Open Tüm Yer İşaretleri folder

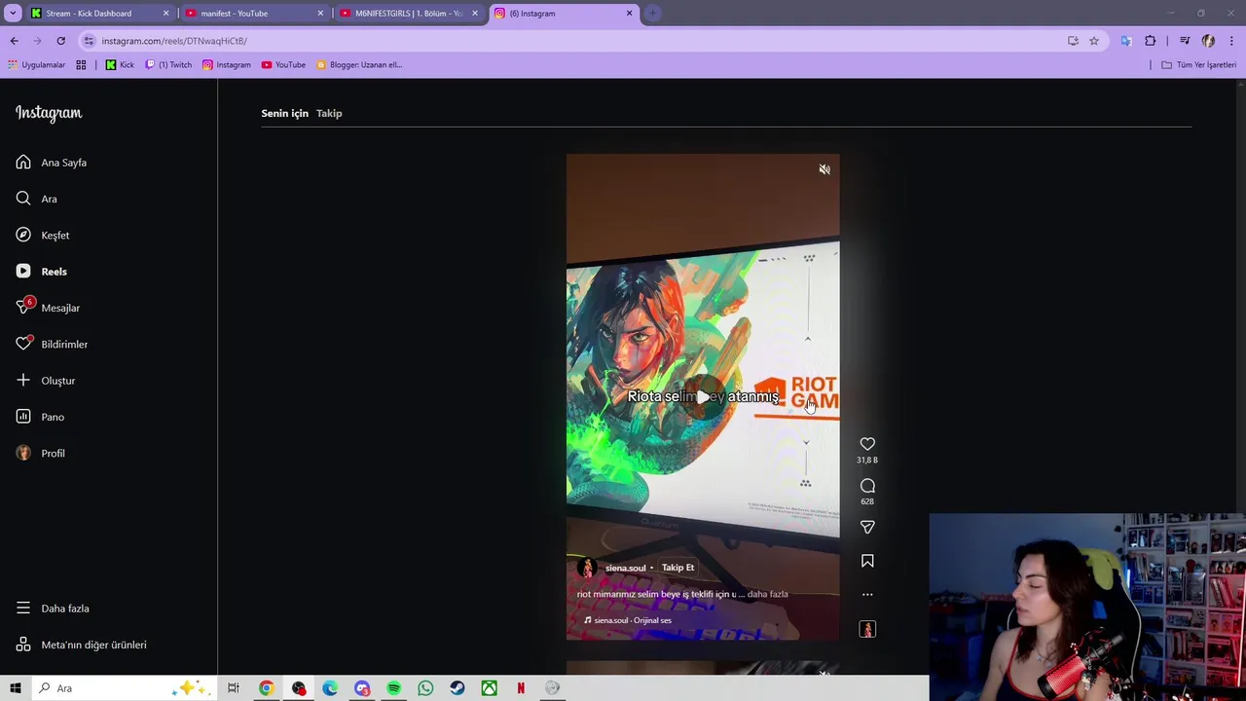point(1198,65)
